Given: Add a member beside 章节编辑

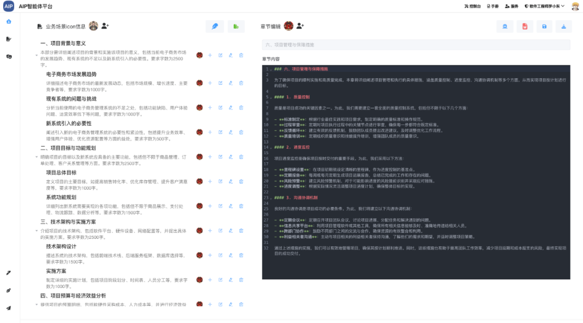Looking at the screenshot, I should pyautogui.click(x=300, y=26).
